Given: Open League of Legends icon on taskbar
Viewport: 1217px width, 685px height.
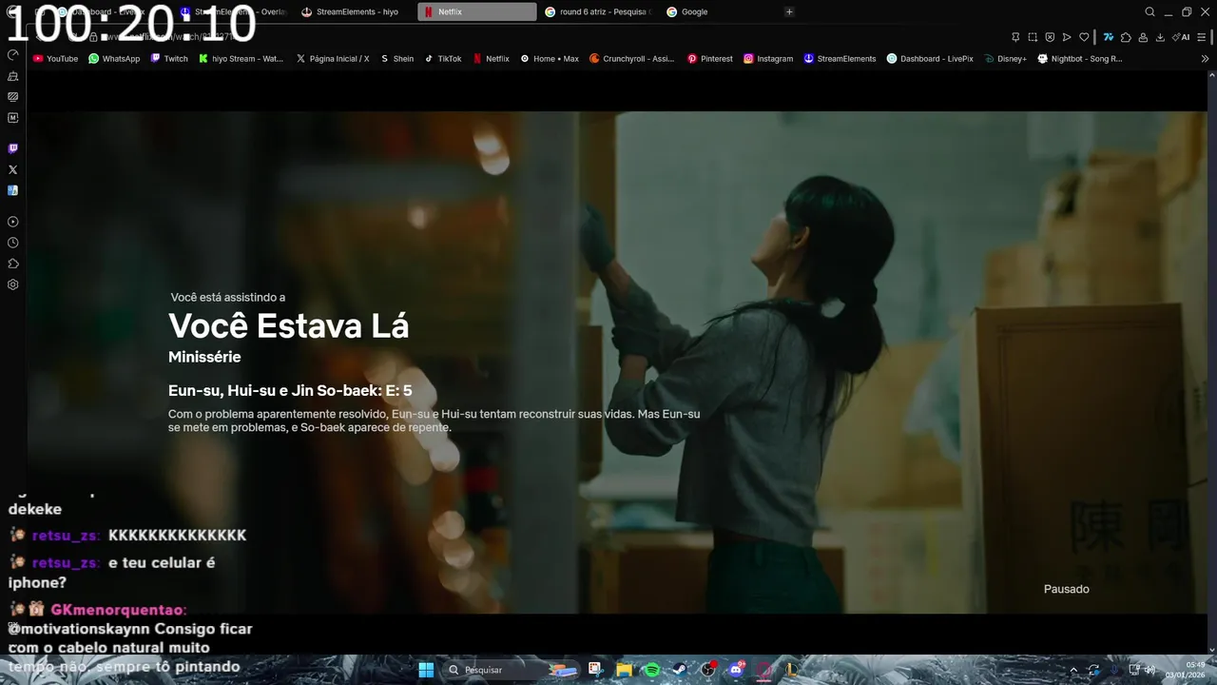Looking at the screenshot, I should click(791, 670).
